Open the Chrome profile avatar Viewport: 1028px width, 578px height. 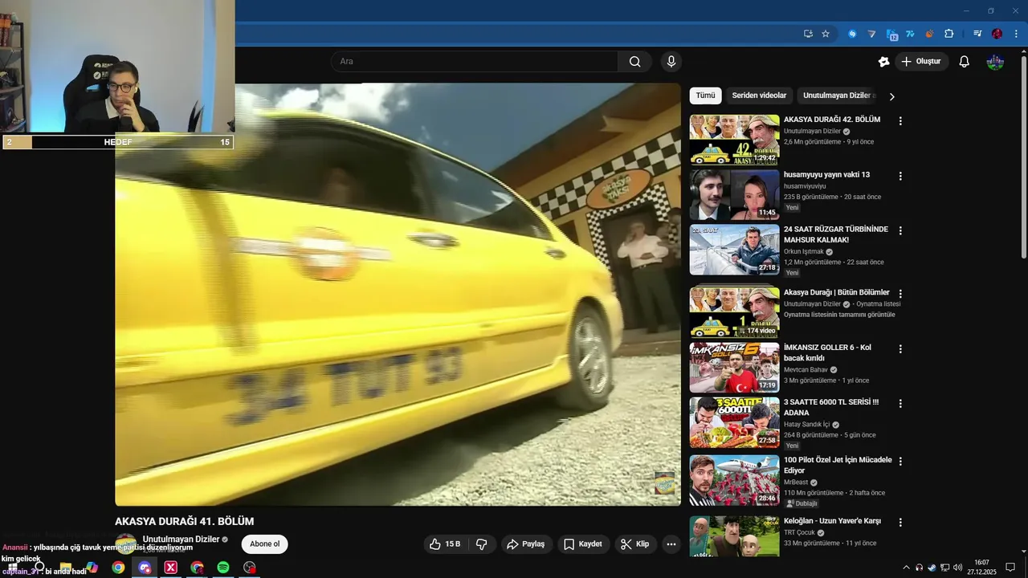coord(997,34)
